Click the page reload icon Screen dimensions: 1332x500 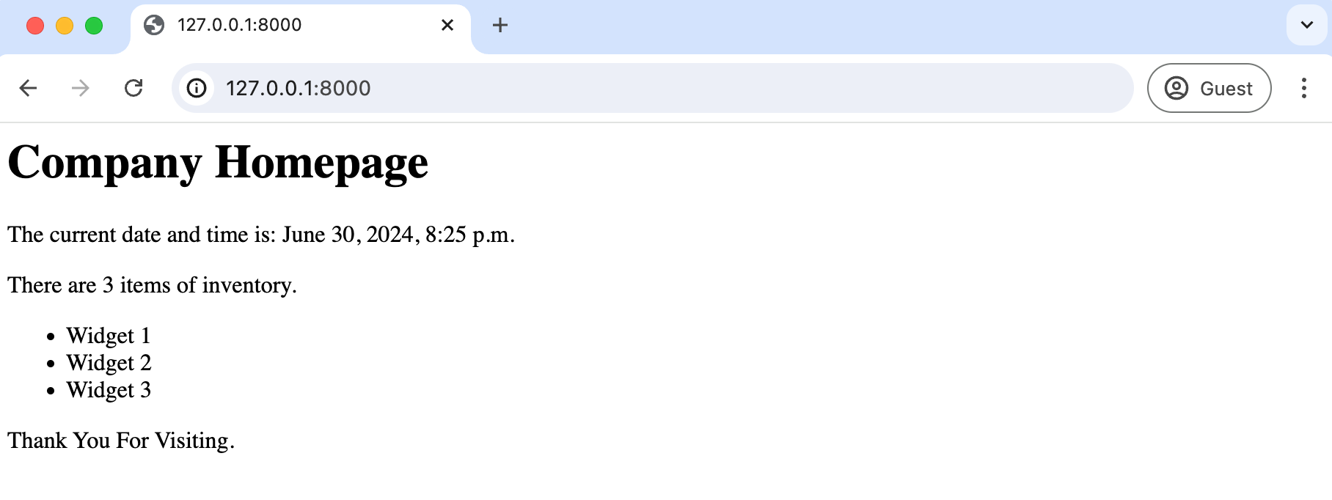point(134,88)
